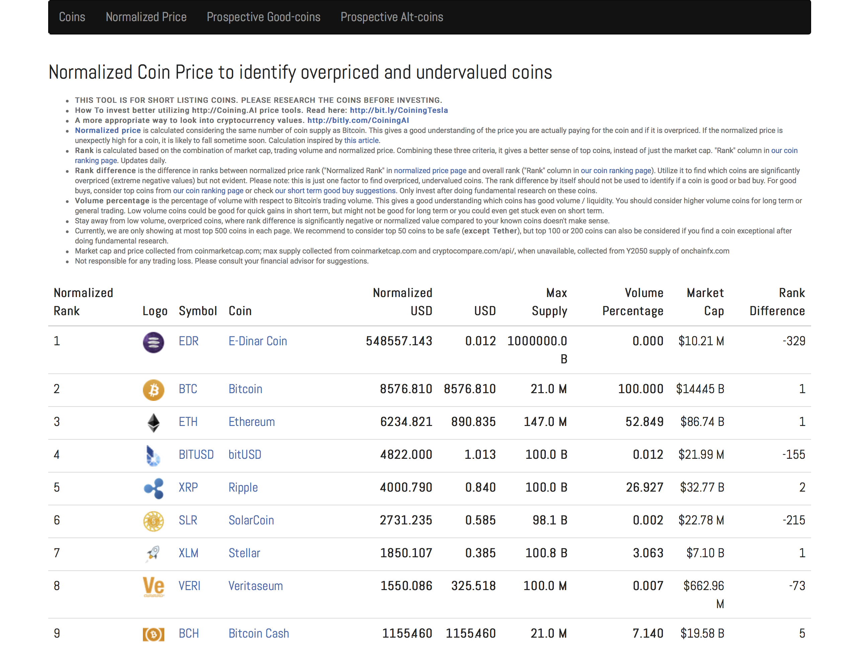
Task: Open the Coins menu item
Action: 72,17
